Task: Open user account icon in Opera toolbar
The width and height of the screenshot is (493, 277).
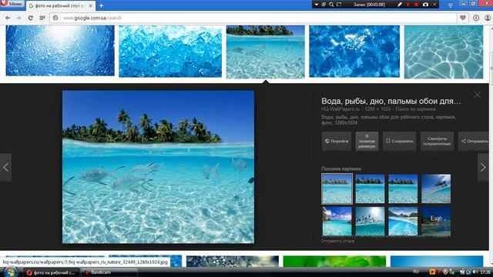Action: (x=488, y=18)
